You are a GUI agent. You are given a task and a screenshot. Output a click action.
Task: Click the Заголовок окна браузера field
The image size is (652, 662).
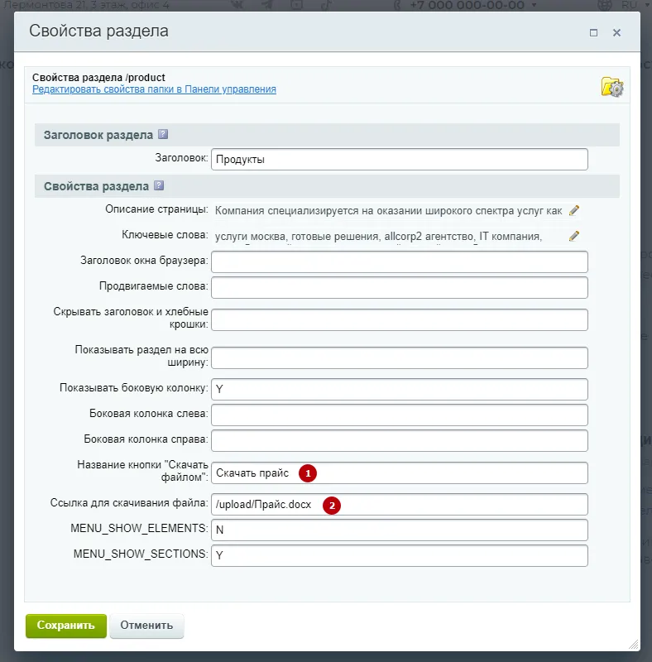pyautogui.click(x=400, y=261)
